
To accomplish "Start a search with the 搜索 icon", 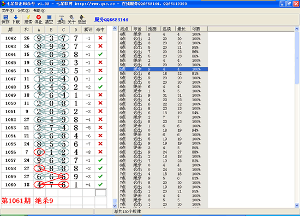I will click(x=28, y=19).
